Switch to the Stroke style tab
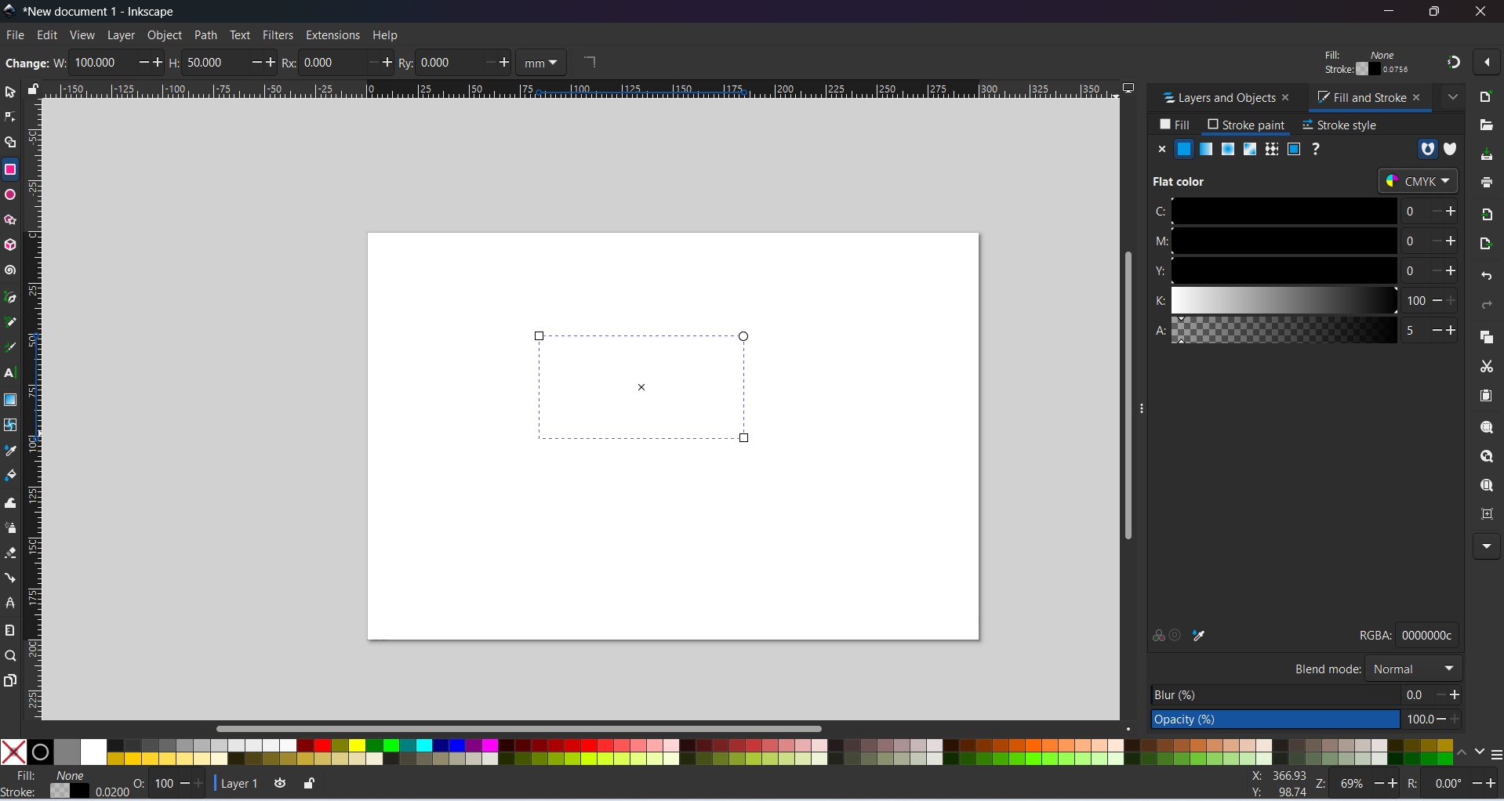 coord(1340,125)
